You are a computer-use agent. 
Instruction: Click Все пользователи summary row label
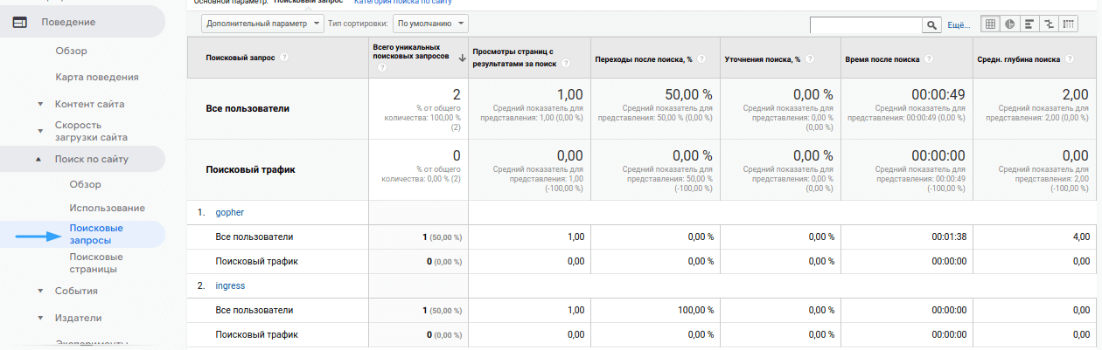coord(248,109)
